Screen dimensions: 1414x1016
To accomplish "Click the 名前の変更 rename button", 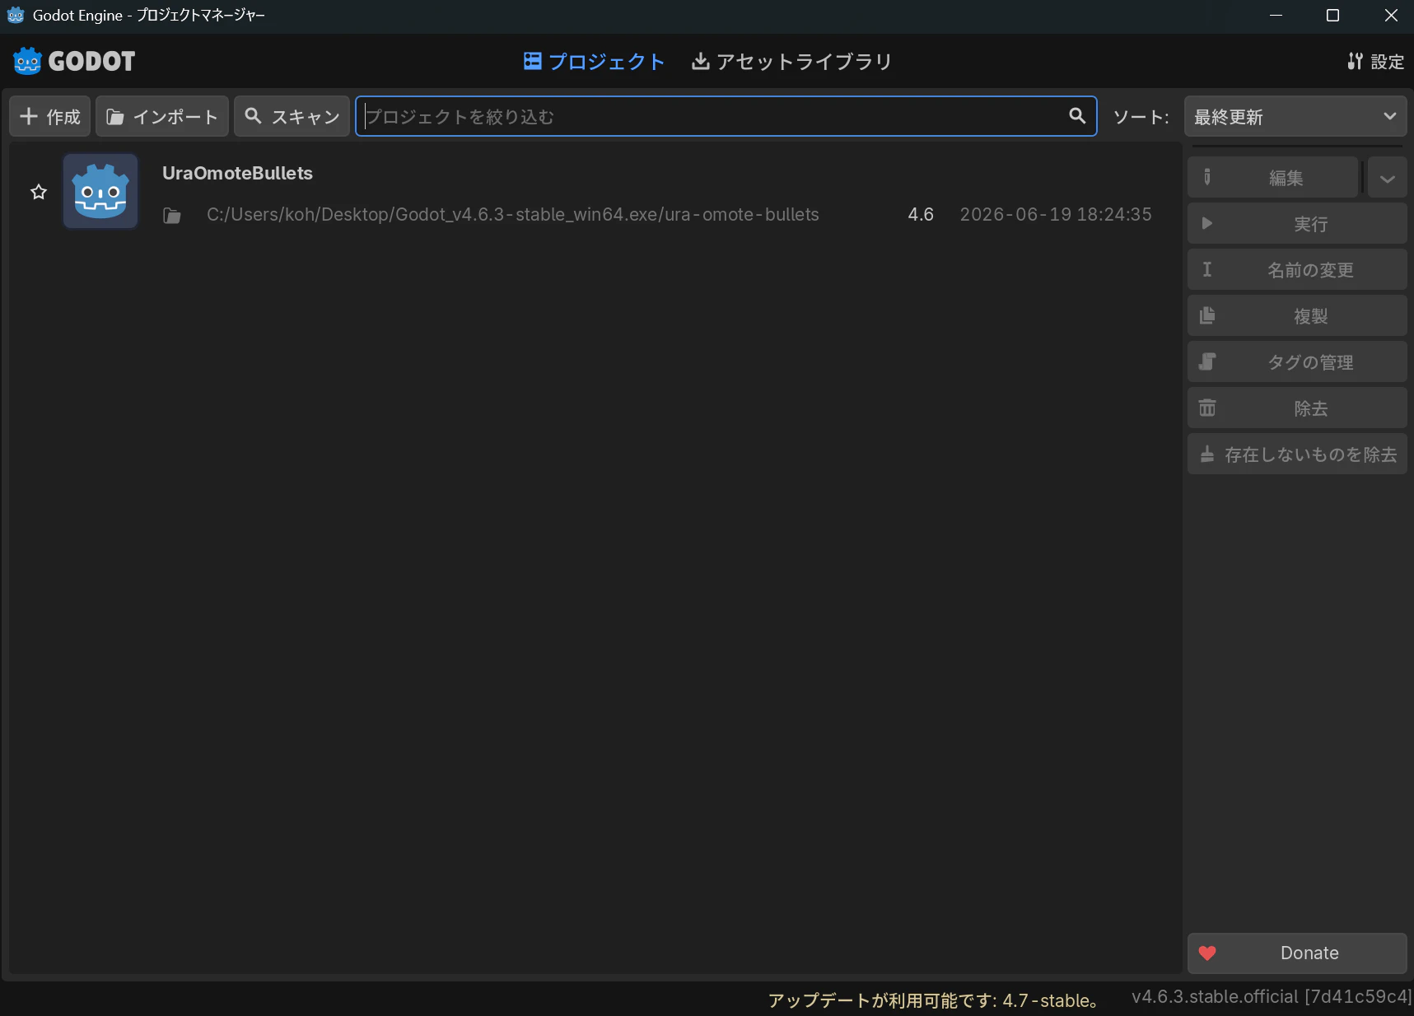I will 1297,270.
